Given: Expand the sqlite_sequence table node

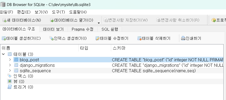Looking at the screenshot, I should pos(10,70).
